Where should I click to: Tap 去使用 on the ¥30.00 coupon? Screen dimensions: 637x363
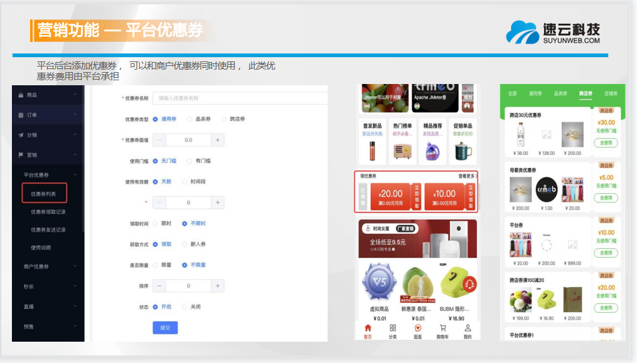coord(606,143)
